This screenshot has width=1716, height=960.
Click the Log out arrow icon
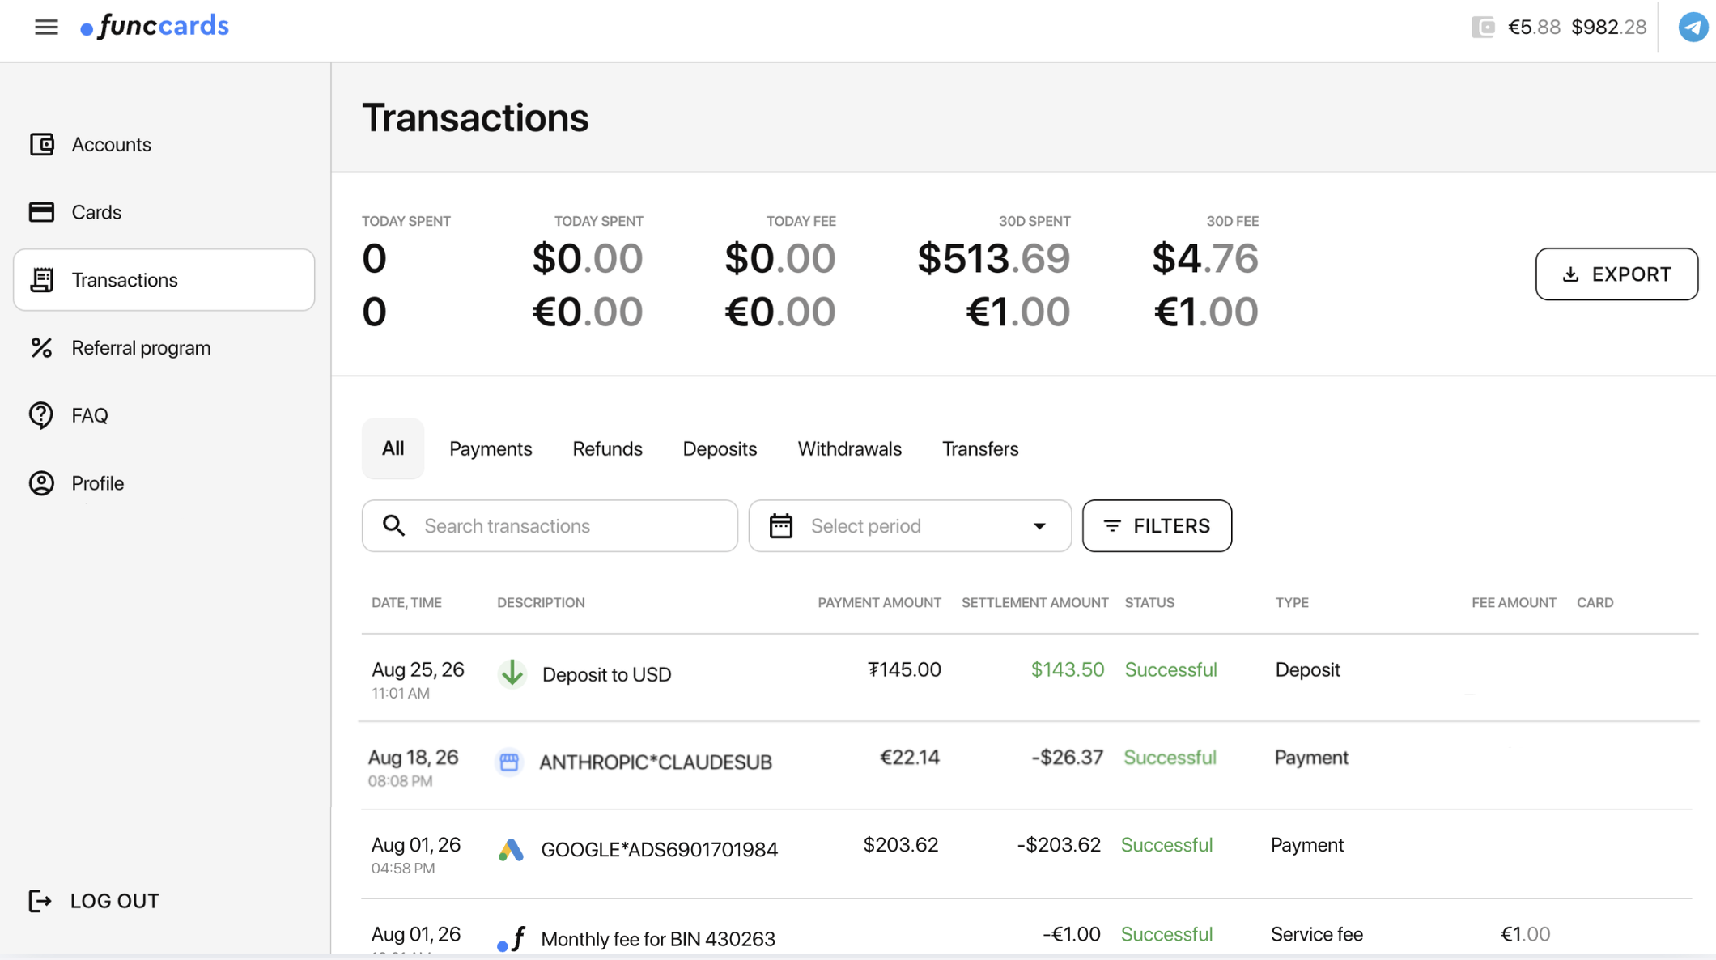(x=40, y=901)
